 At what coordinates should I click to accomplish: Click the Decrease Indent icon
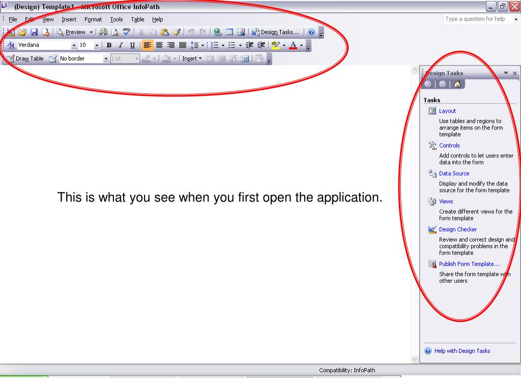249,45
